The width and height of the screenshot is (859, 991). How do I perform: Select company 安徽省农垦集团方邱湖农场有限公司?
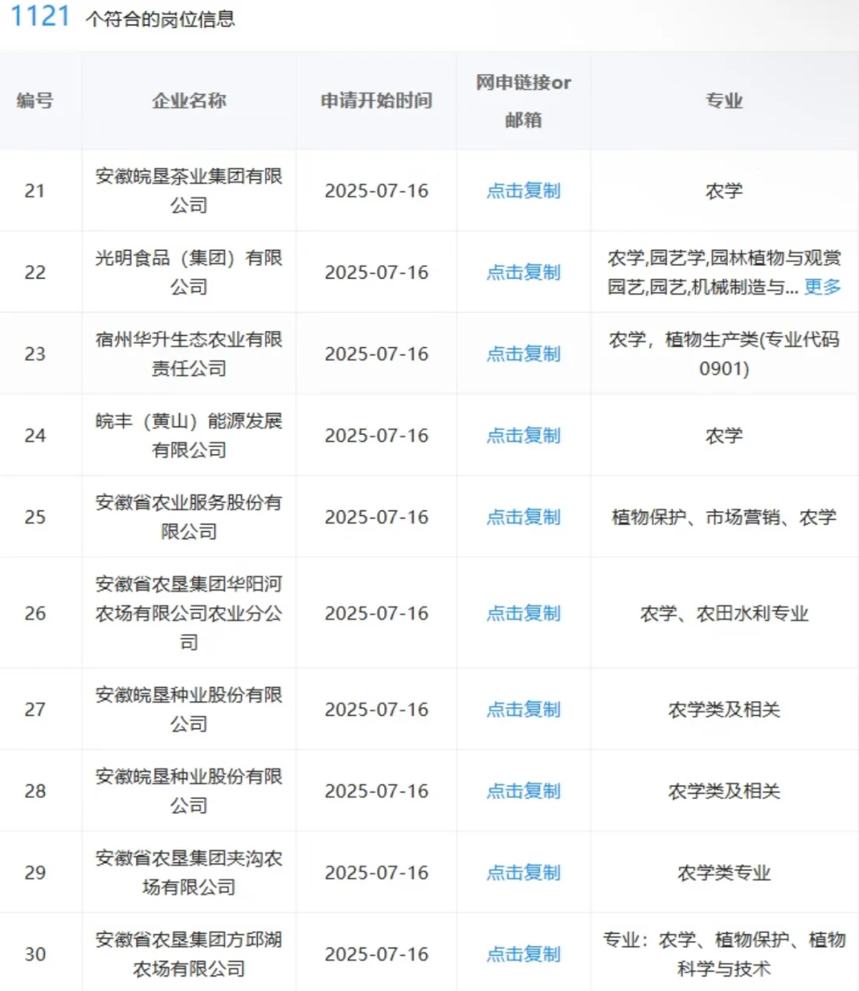point(189,954)
